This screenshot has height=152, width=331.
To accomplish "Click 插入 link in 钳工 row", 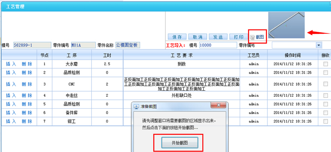I will [x=11, y=121].
